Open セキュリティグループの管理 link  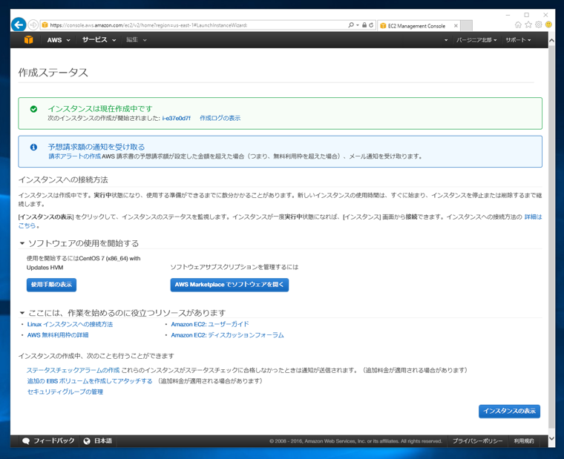(65, 392)
